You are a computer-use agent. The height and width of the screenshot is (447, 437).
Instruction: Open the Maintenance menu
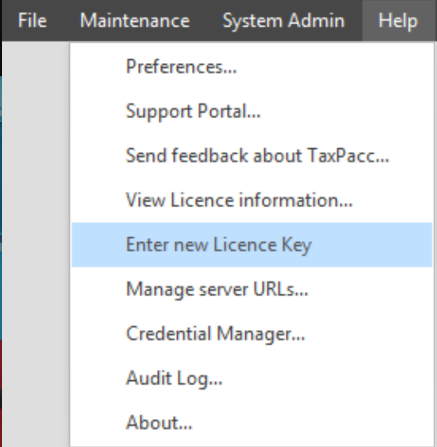click(135, 20)
